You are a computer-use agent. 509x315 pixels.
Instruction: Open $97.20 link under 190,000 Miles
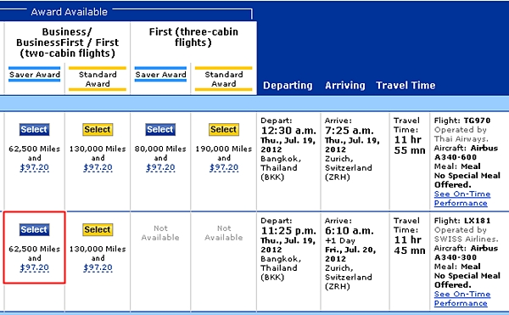click(x=224, y=167)
